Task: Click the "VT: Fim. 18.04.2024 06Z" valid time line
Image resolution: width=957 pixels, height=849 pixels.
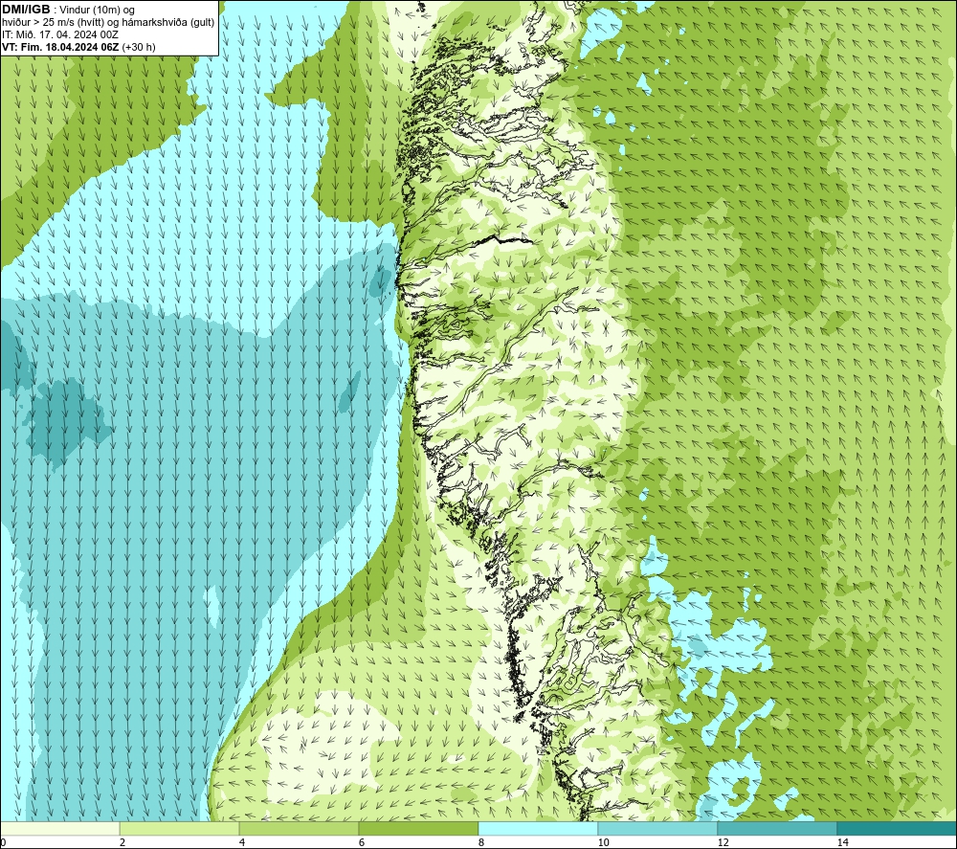Action: click(x=78, y=47)
